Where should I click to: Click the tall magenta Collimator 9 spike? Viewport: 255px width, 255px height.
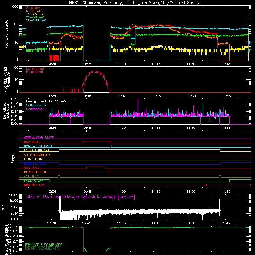[138, 106]
